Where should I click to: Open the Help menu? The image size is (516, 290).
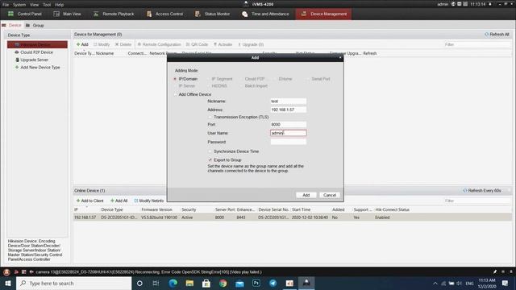59,5
